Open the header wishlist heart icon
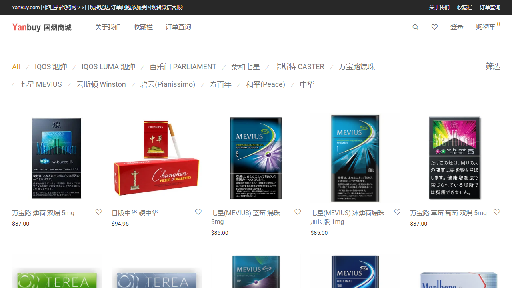 tap(434, 27)
